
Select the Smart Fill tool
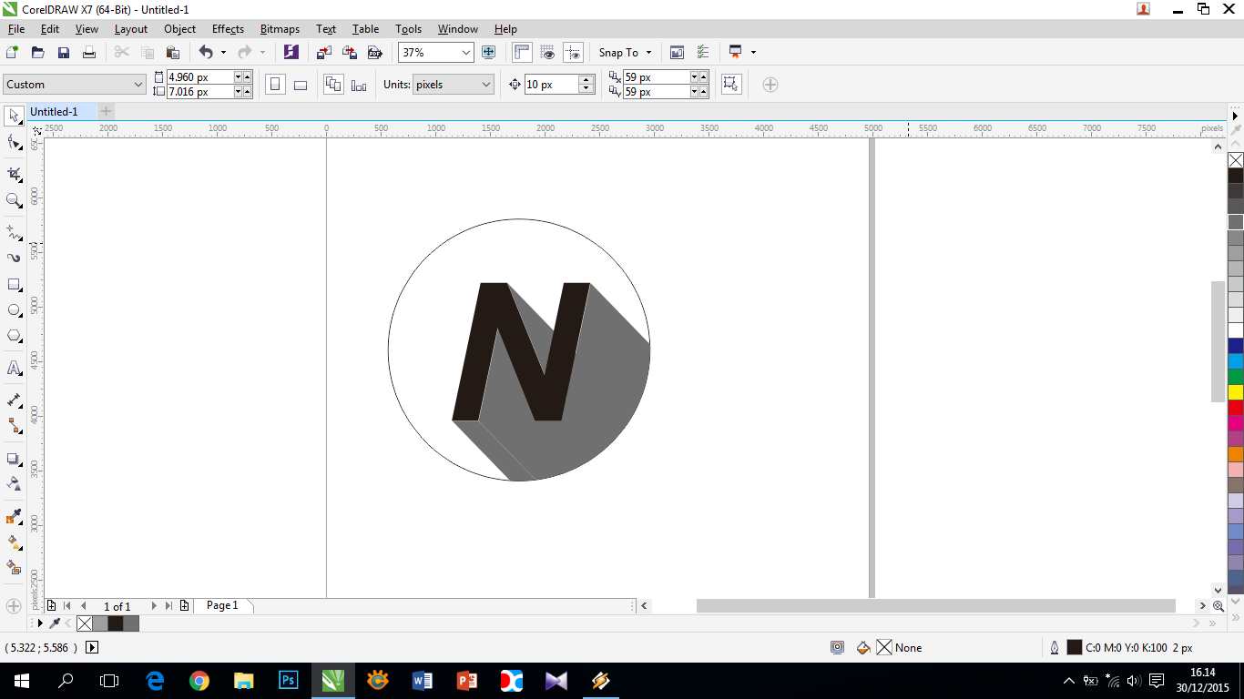(14, 567)
